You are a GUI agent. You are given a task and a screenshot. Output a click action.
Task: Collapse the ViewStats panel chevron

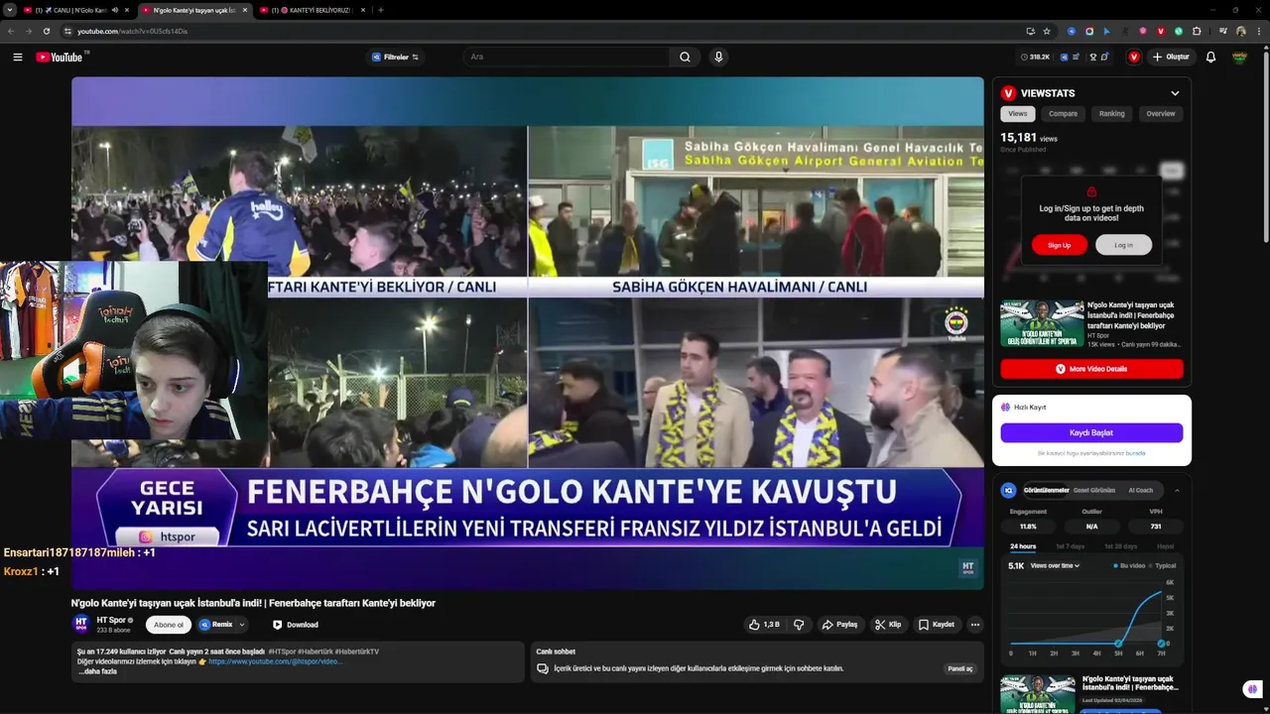(1175, 93)
